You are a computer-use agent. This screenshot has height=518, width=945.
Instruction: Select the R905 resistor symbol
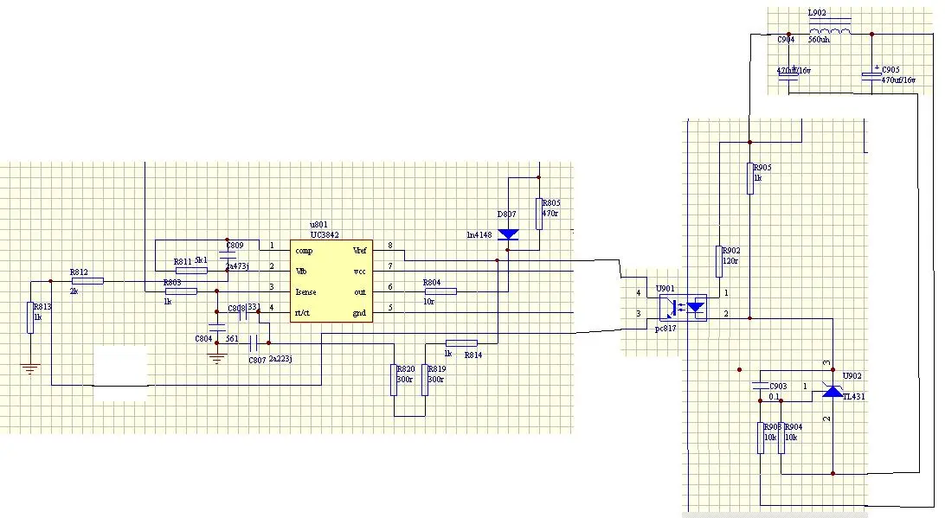[750, 177]
